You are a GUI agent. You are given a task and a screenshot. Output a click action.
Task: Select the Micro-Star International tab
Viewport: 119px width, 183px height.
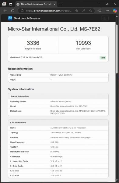coord(36,4)
